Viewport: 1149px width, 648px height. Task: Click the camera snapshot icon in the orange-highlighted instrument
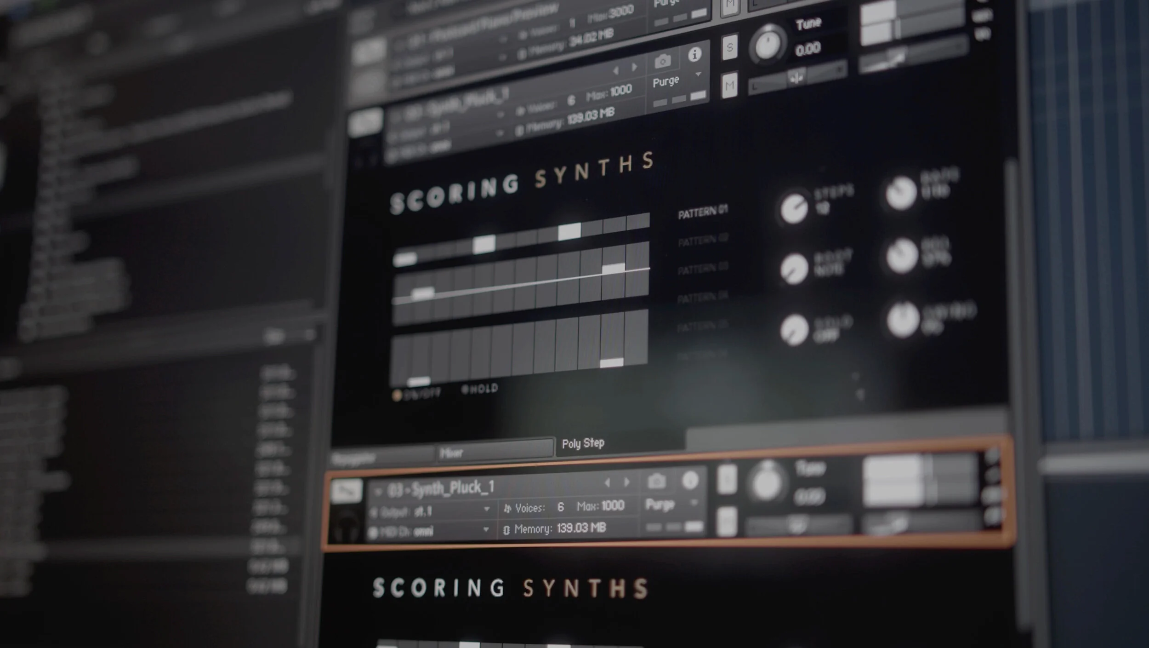coord(656,481)
